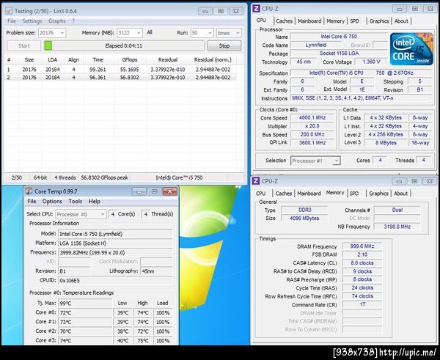This screenshot has height=360, width=440.
Task: Click the Time column header in LinX
Action: [x=98, y=60]
